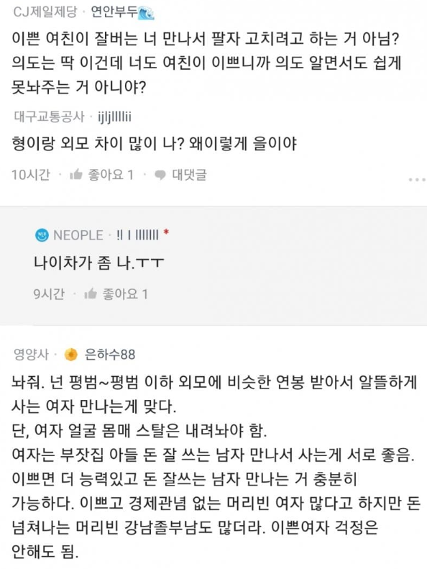Click the 영양사 job label
Image resolution: width=427 pixels, height=569 pixels.
pos(31,354)
